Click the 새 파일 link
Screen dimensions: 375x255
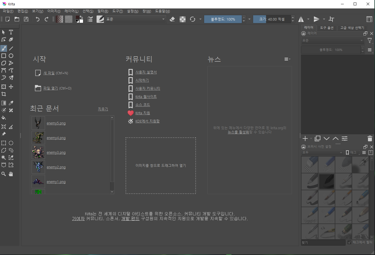[49, 73]
